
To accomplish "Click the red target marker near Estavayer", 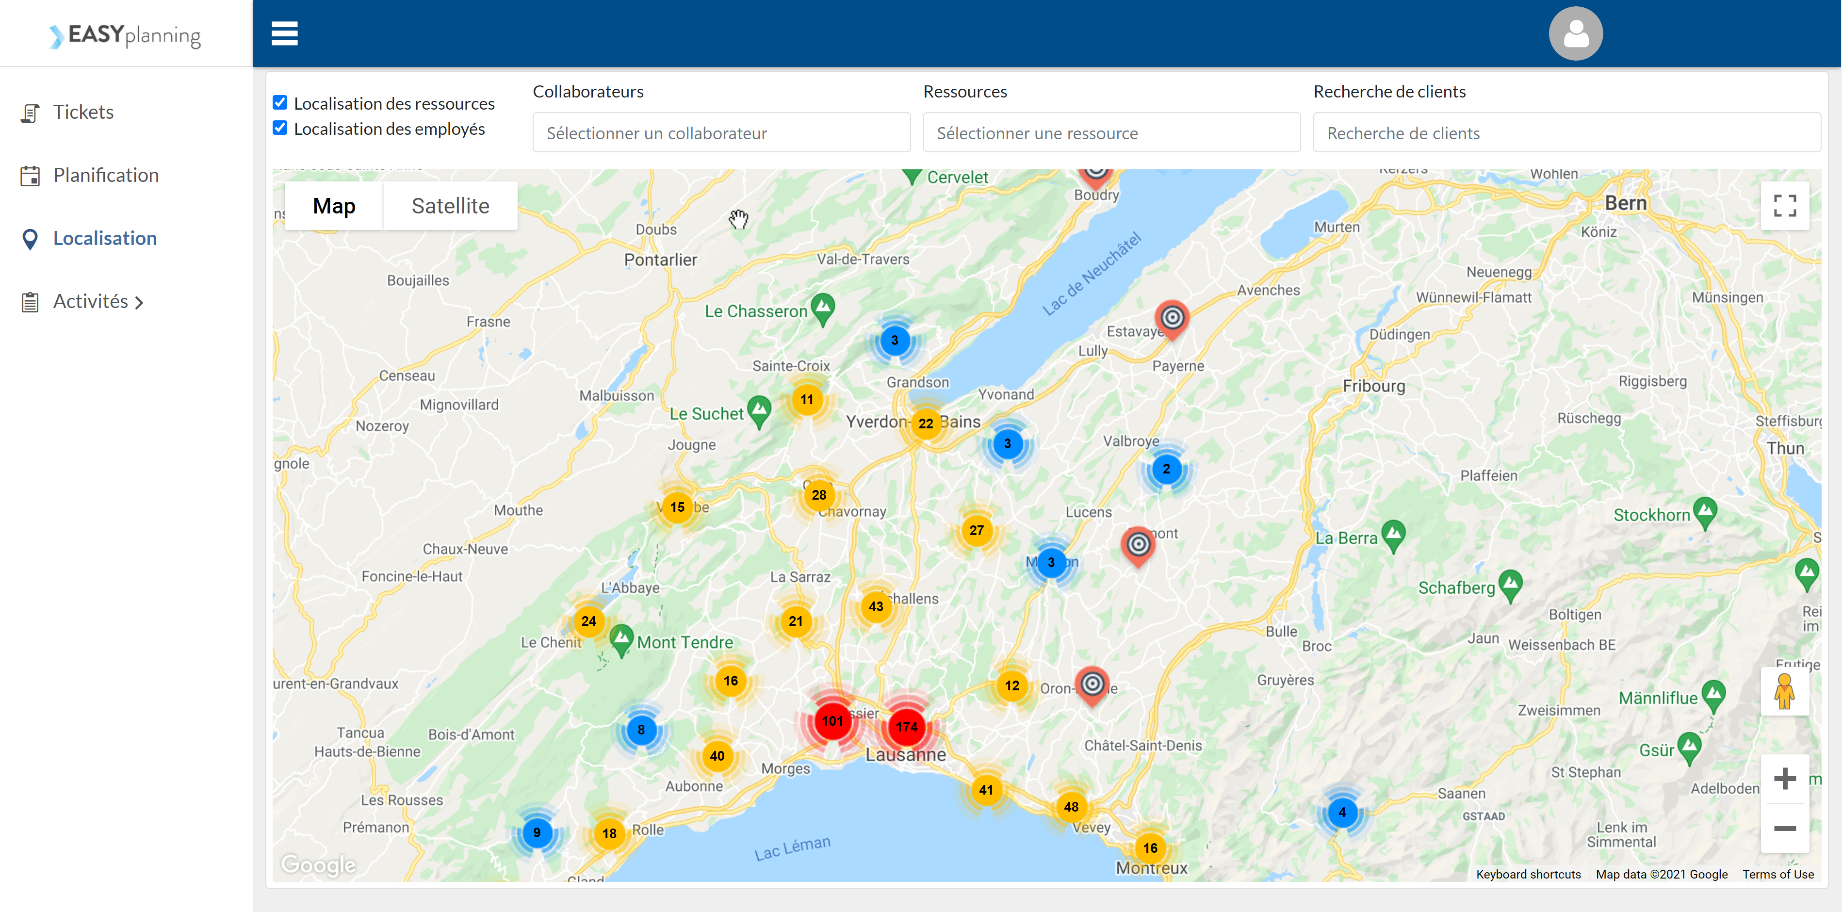I will [x=1172, y=319].
